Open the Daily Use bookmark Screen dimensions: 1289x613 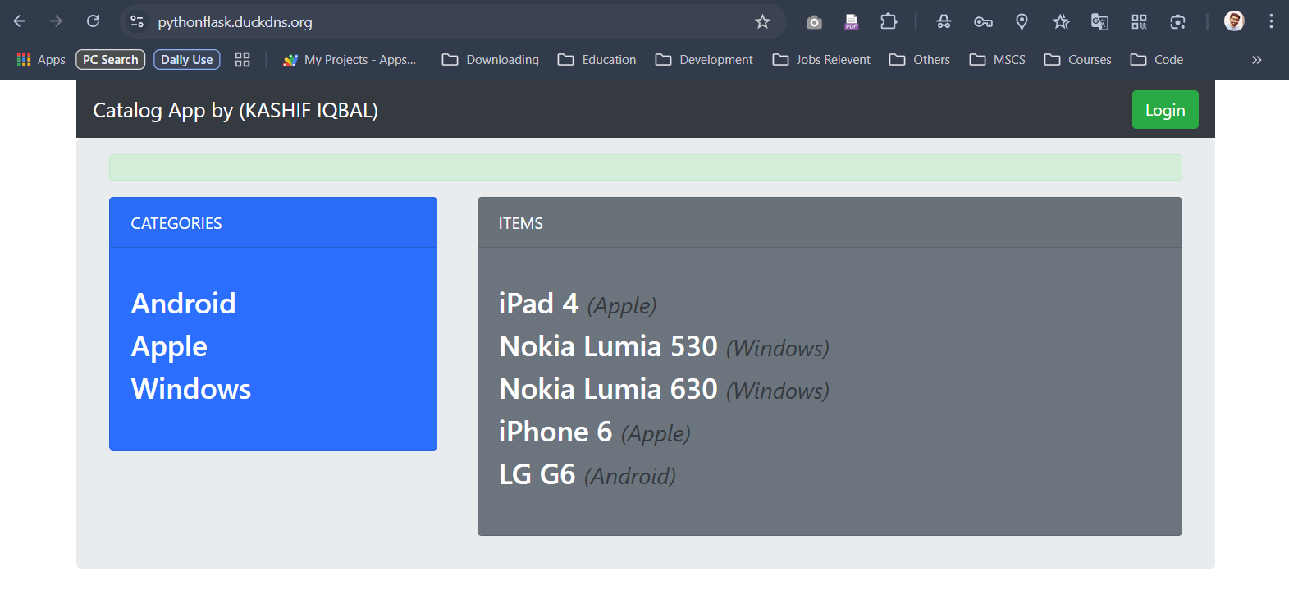click(x=187, y=60)
